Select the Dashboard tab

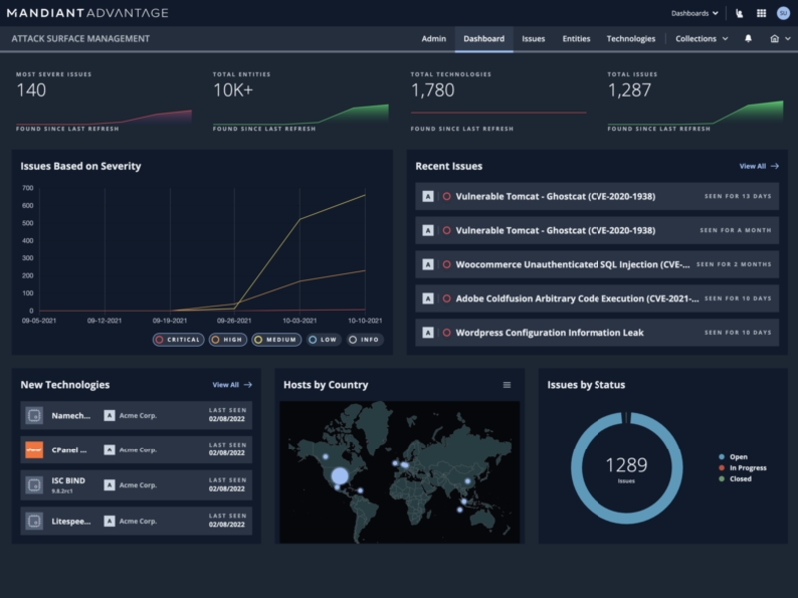click(x=484, y=39)
